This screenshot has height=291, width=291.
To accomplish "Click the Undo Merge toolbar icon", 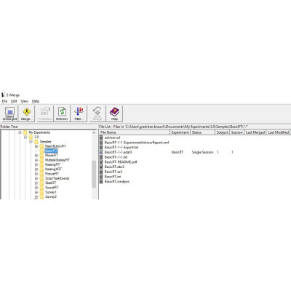I will (x=97, y=113).
